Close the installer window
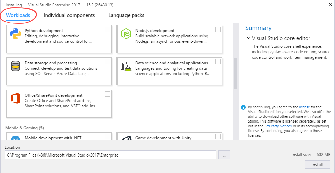Image resolution: width=335 pixels, height=173 pixels. click(330, 4)
